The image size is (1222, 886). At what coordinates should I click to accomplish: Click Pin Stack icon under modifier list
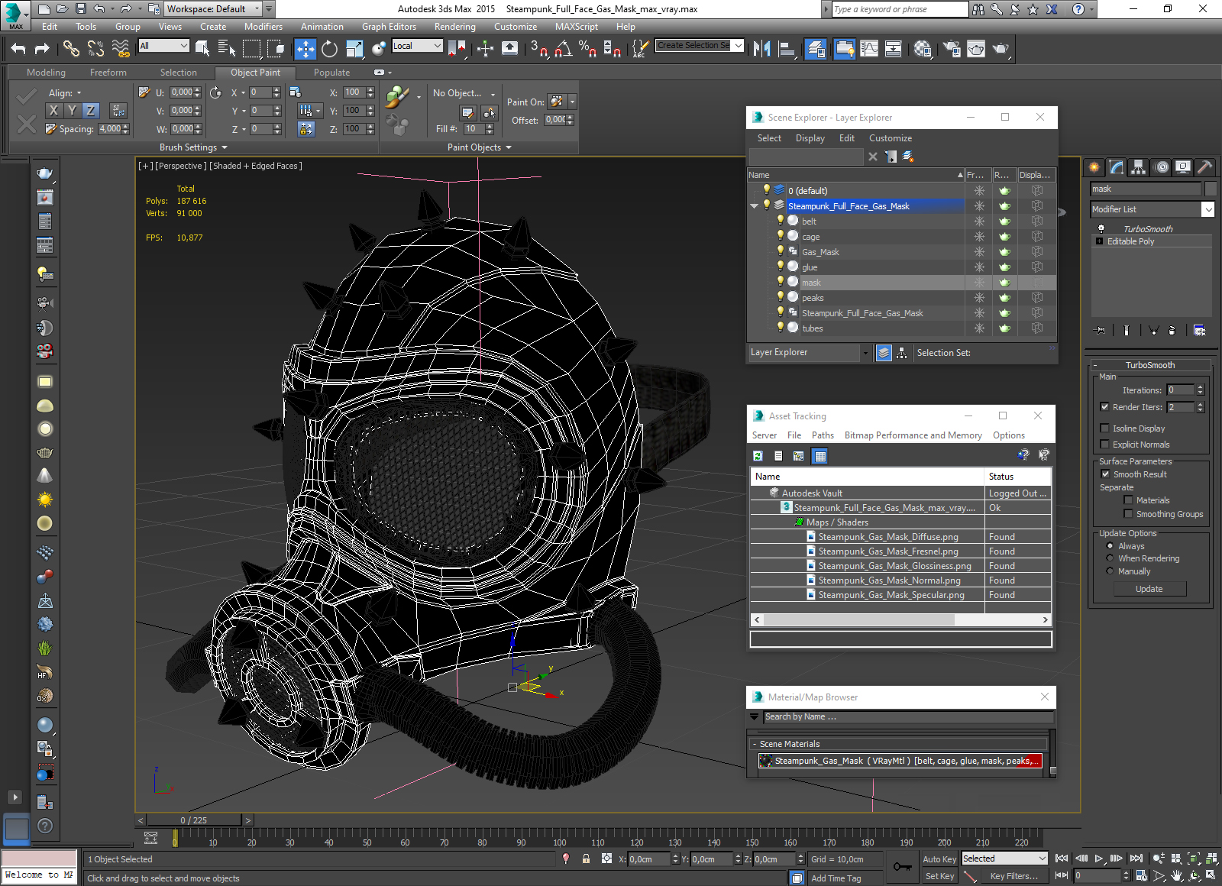click(x=1099, y=330)
